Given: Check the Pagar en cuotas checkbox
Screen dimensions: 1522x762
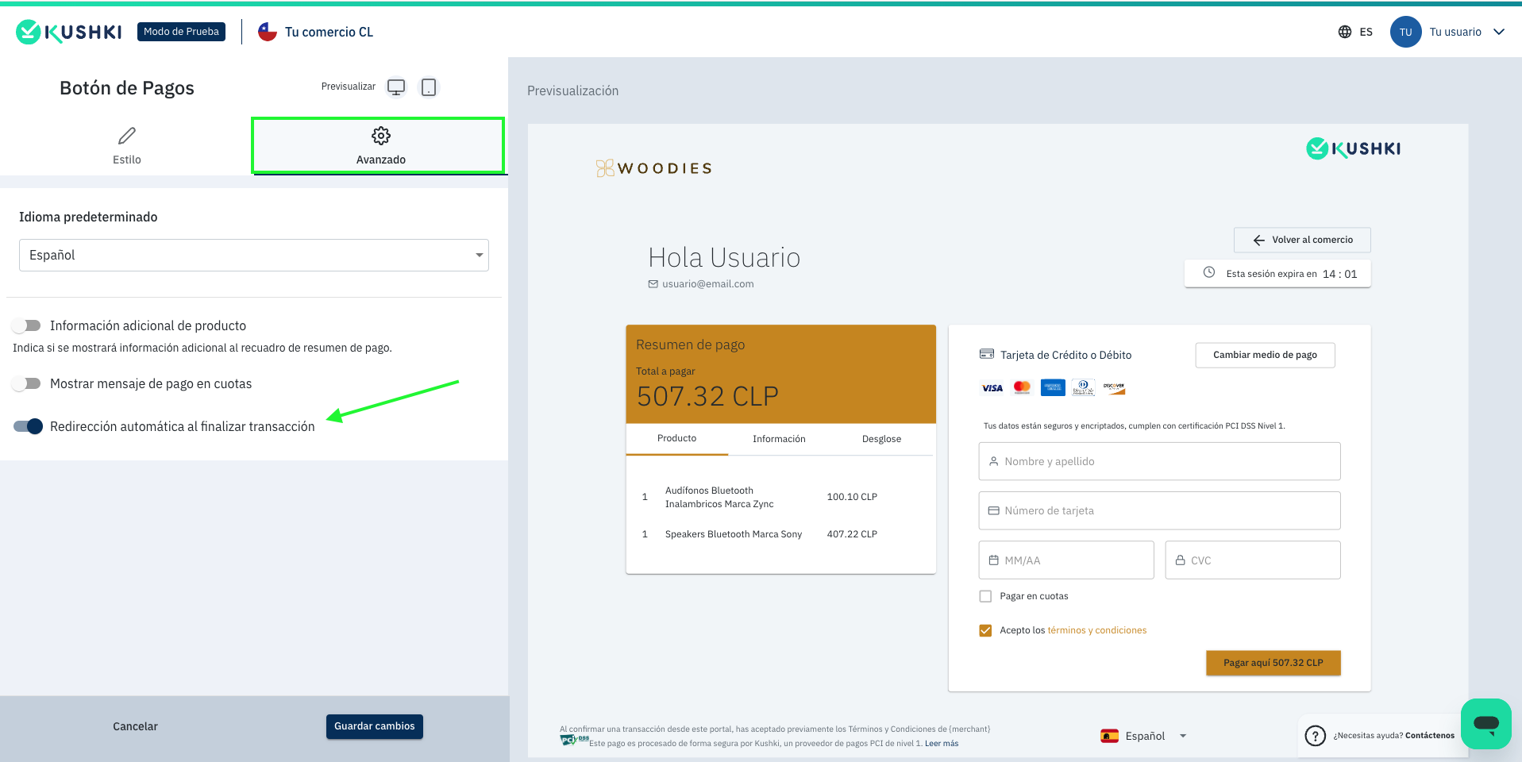Looking at the screenshot, I should click(x=985, y=596).
